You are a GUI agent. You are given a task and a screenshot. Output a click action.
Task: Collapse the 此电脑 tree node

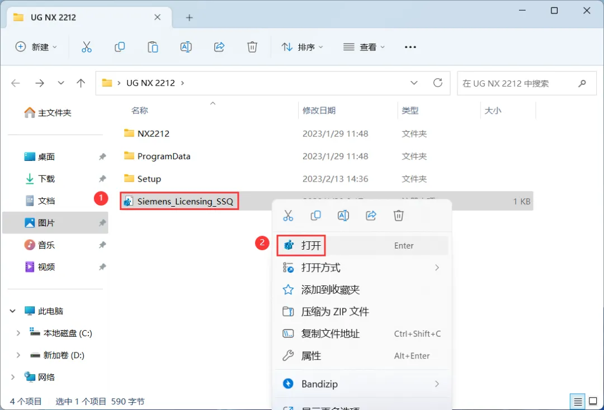pos(13,311)
